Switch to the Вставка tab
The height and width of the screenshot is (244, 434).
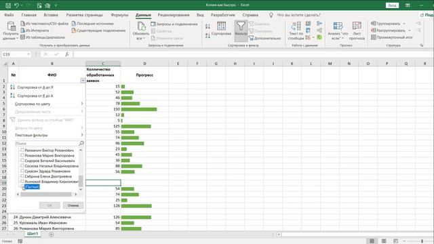(x=51, y=15)
